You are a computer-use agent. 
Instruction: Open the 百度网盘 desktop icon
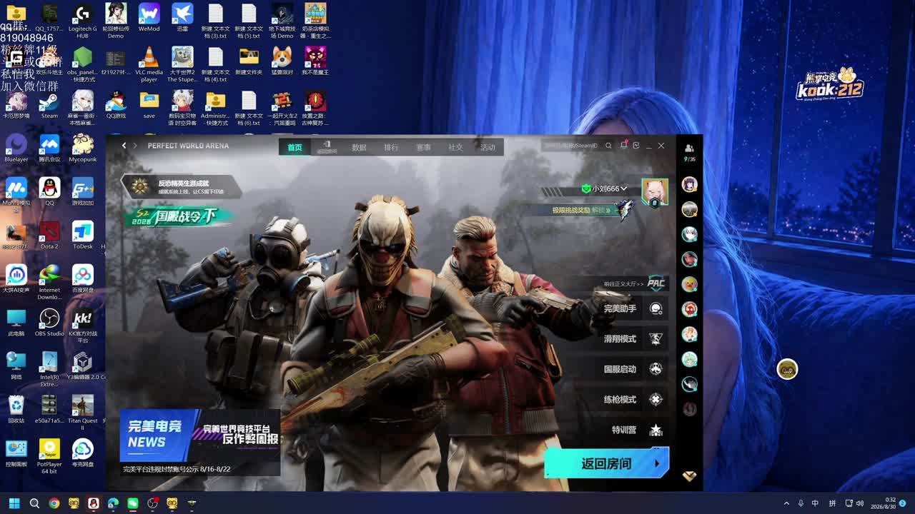click(x=82, y=279)
